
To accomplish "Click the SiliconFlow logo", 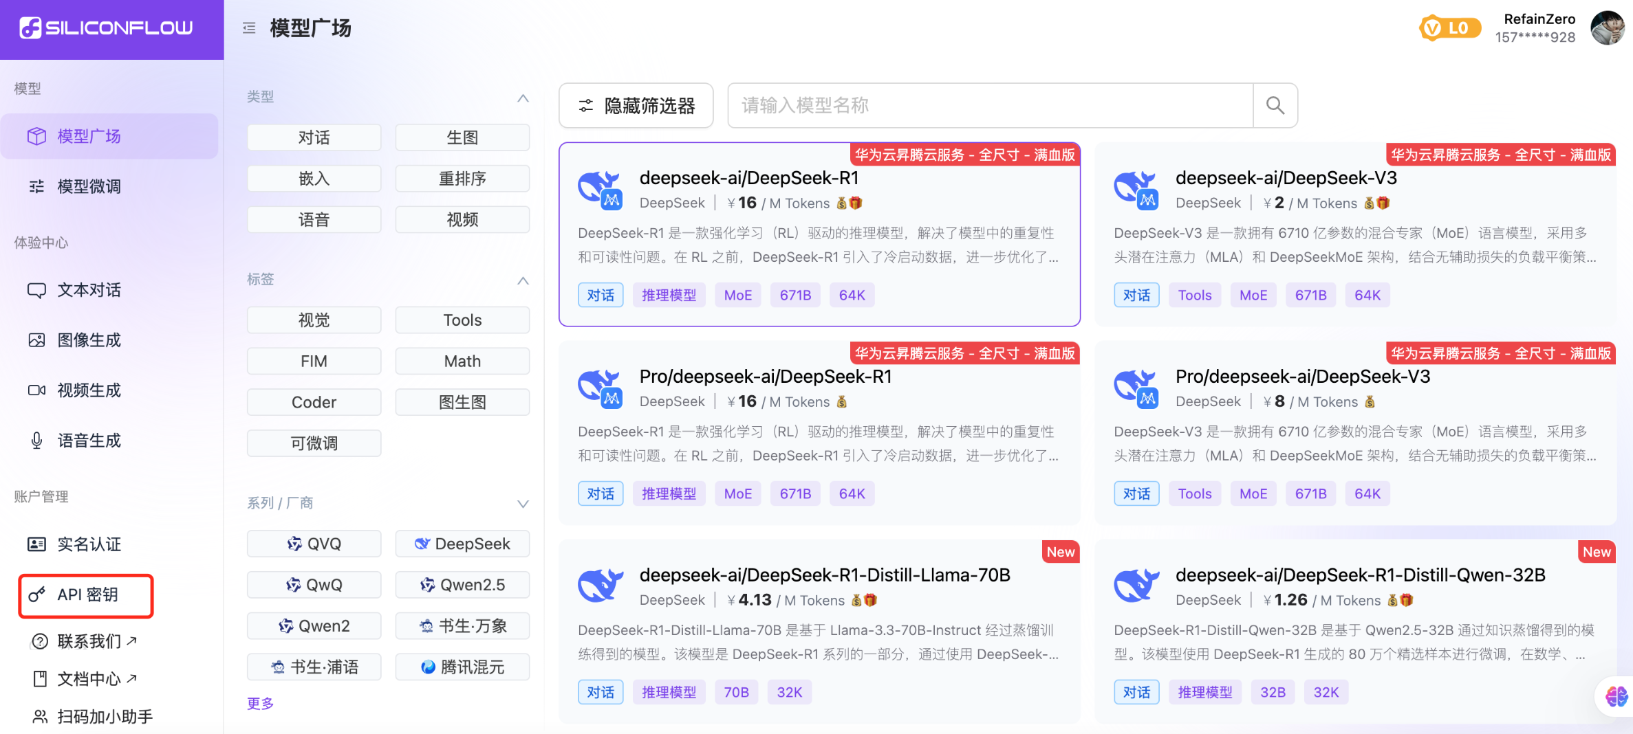I will click(x=107, y=28).
